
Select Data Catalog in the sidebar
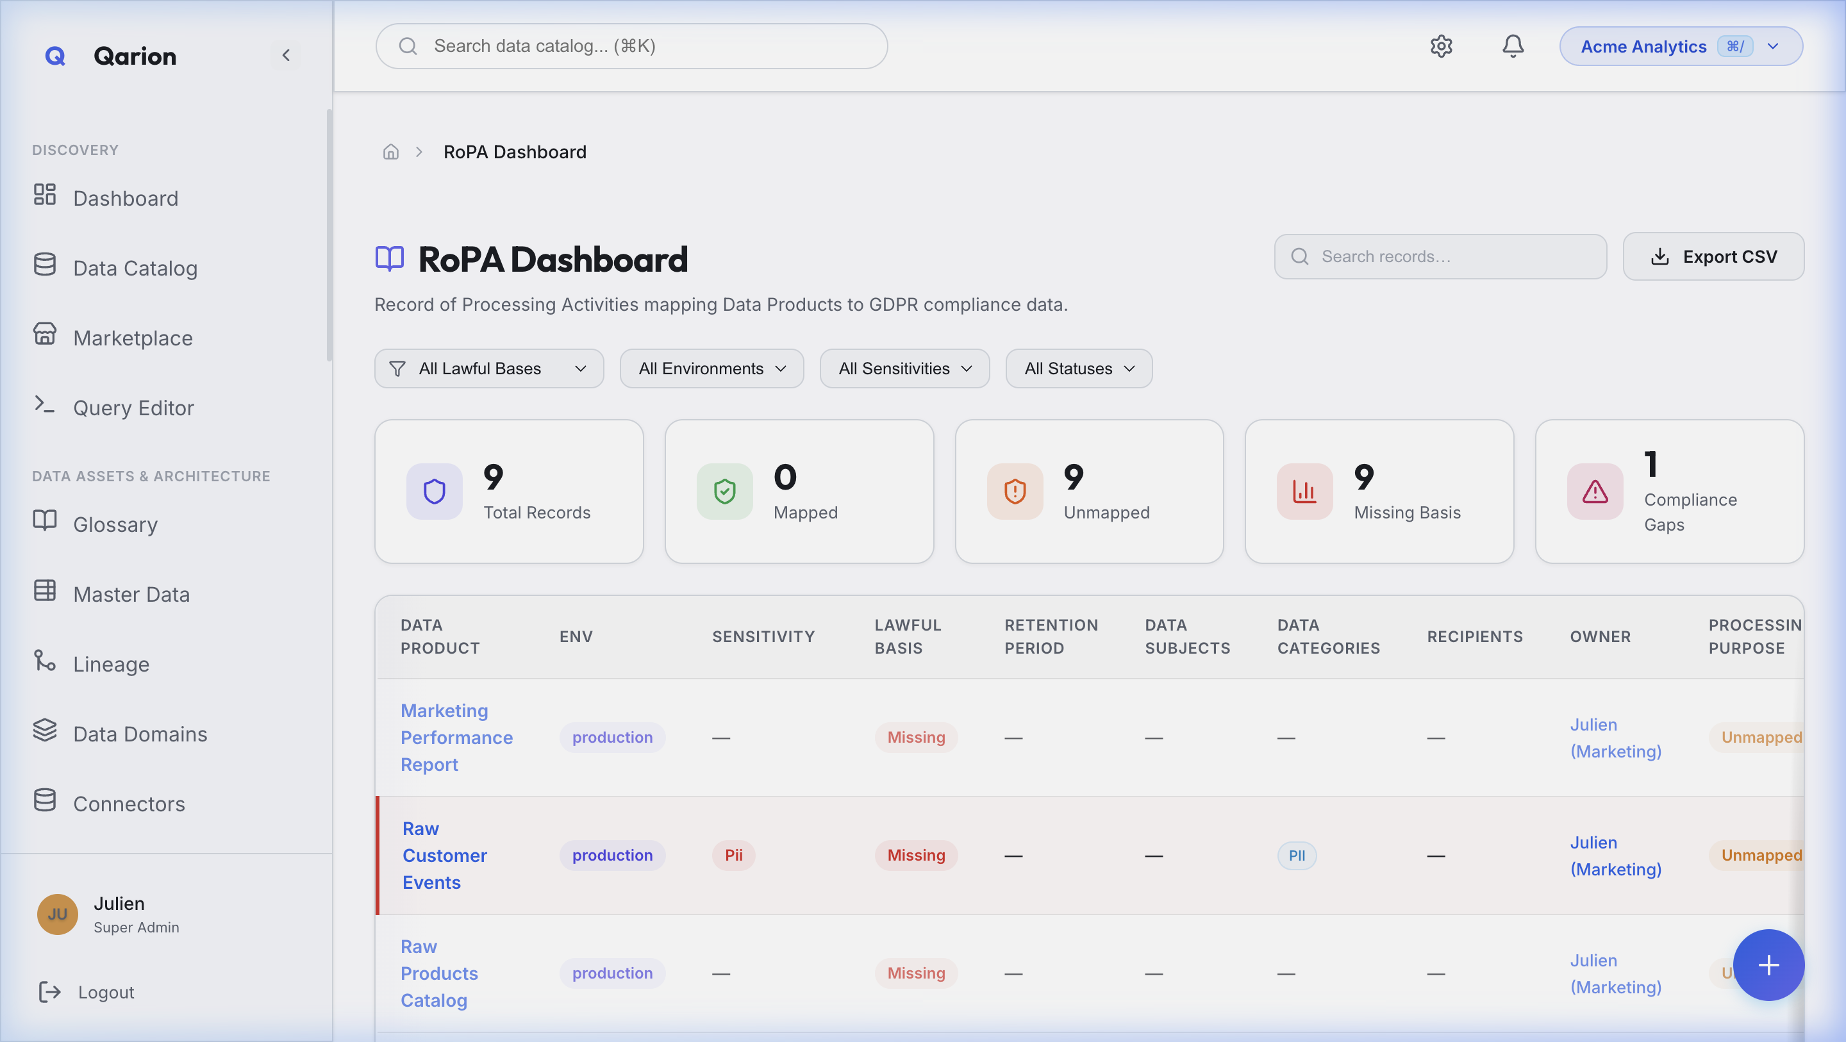[135, 267]
